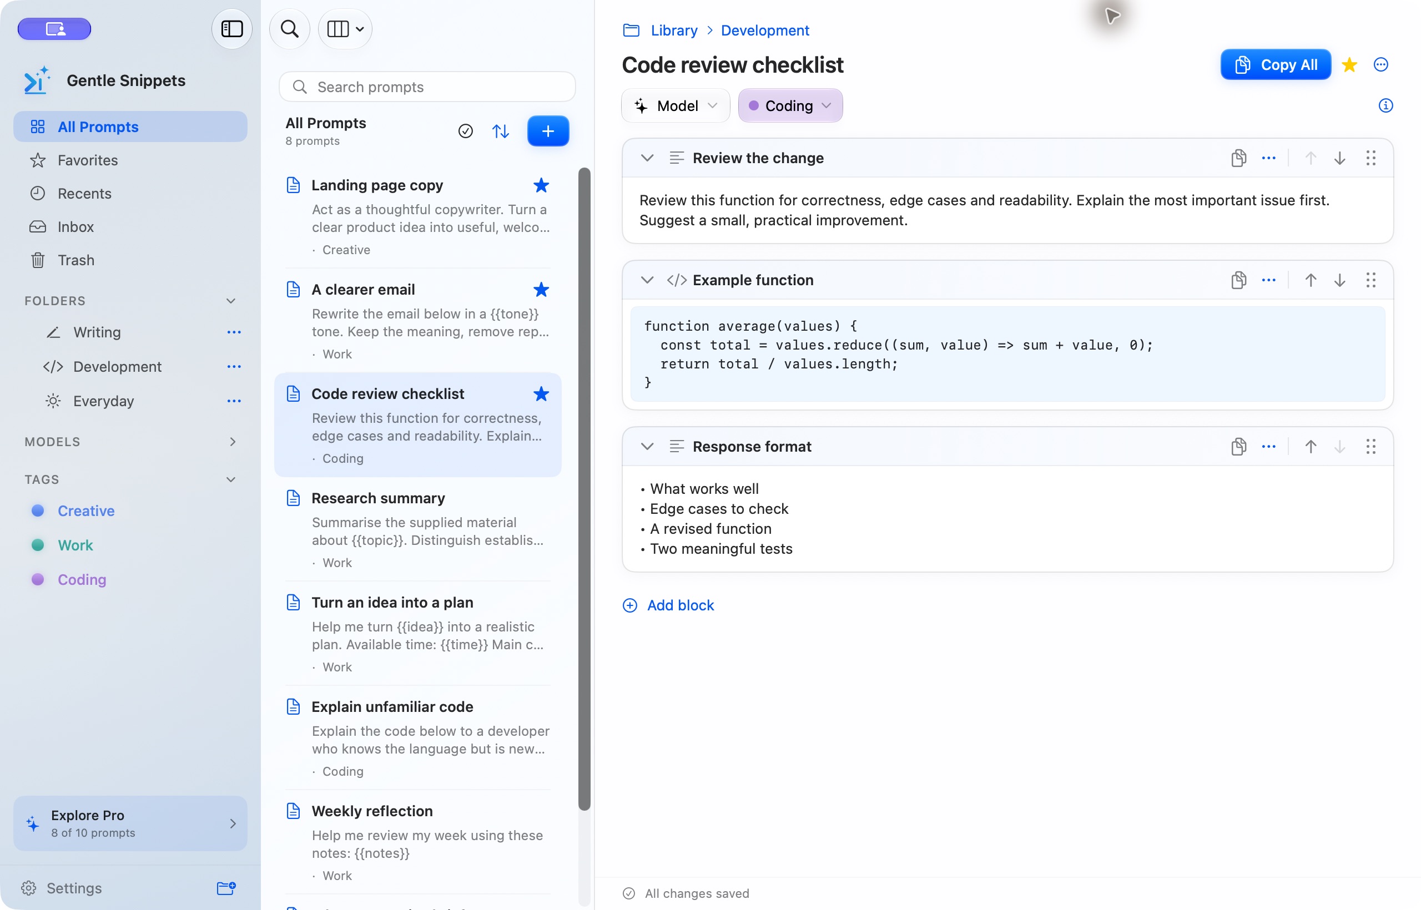Open Recents in the sidebar
The height and width of the screenshot is (910, 1421).
pyautogui.click(x=130, y=194)
